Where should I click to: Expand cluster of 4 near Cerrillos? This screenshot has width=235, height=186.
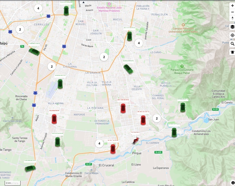[38, 8]
